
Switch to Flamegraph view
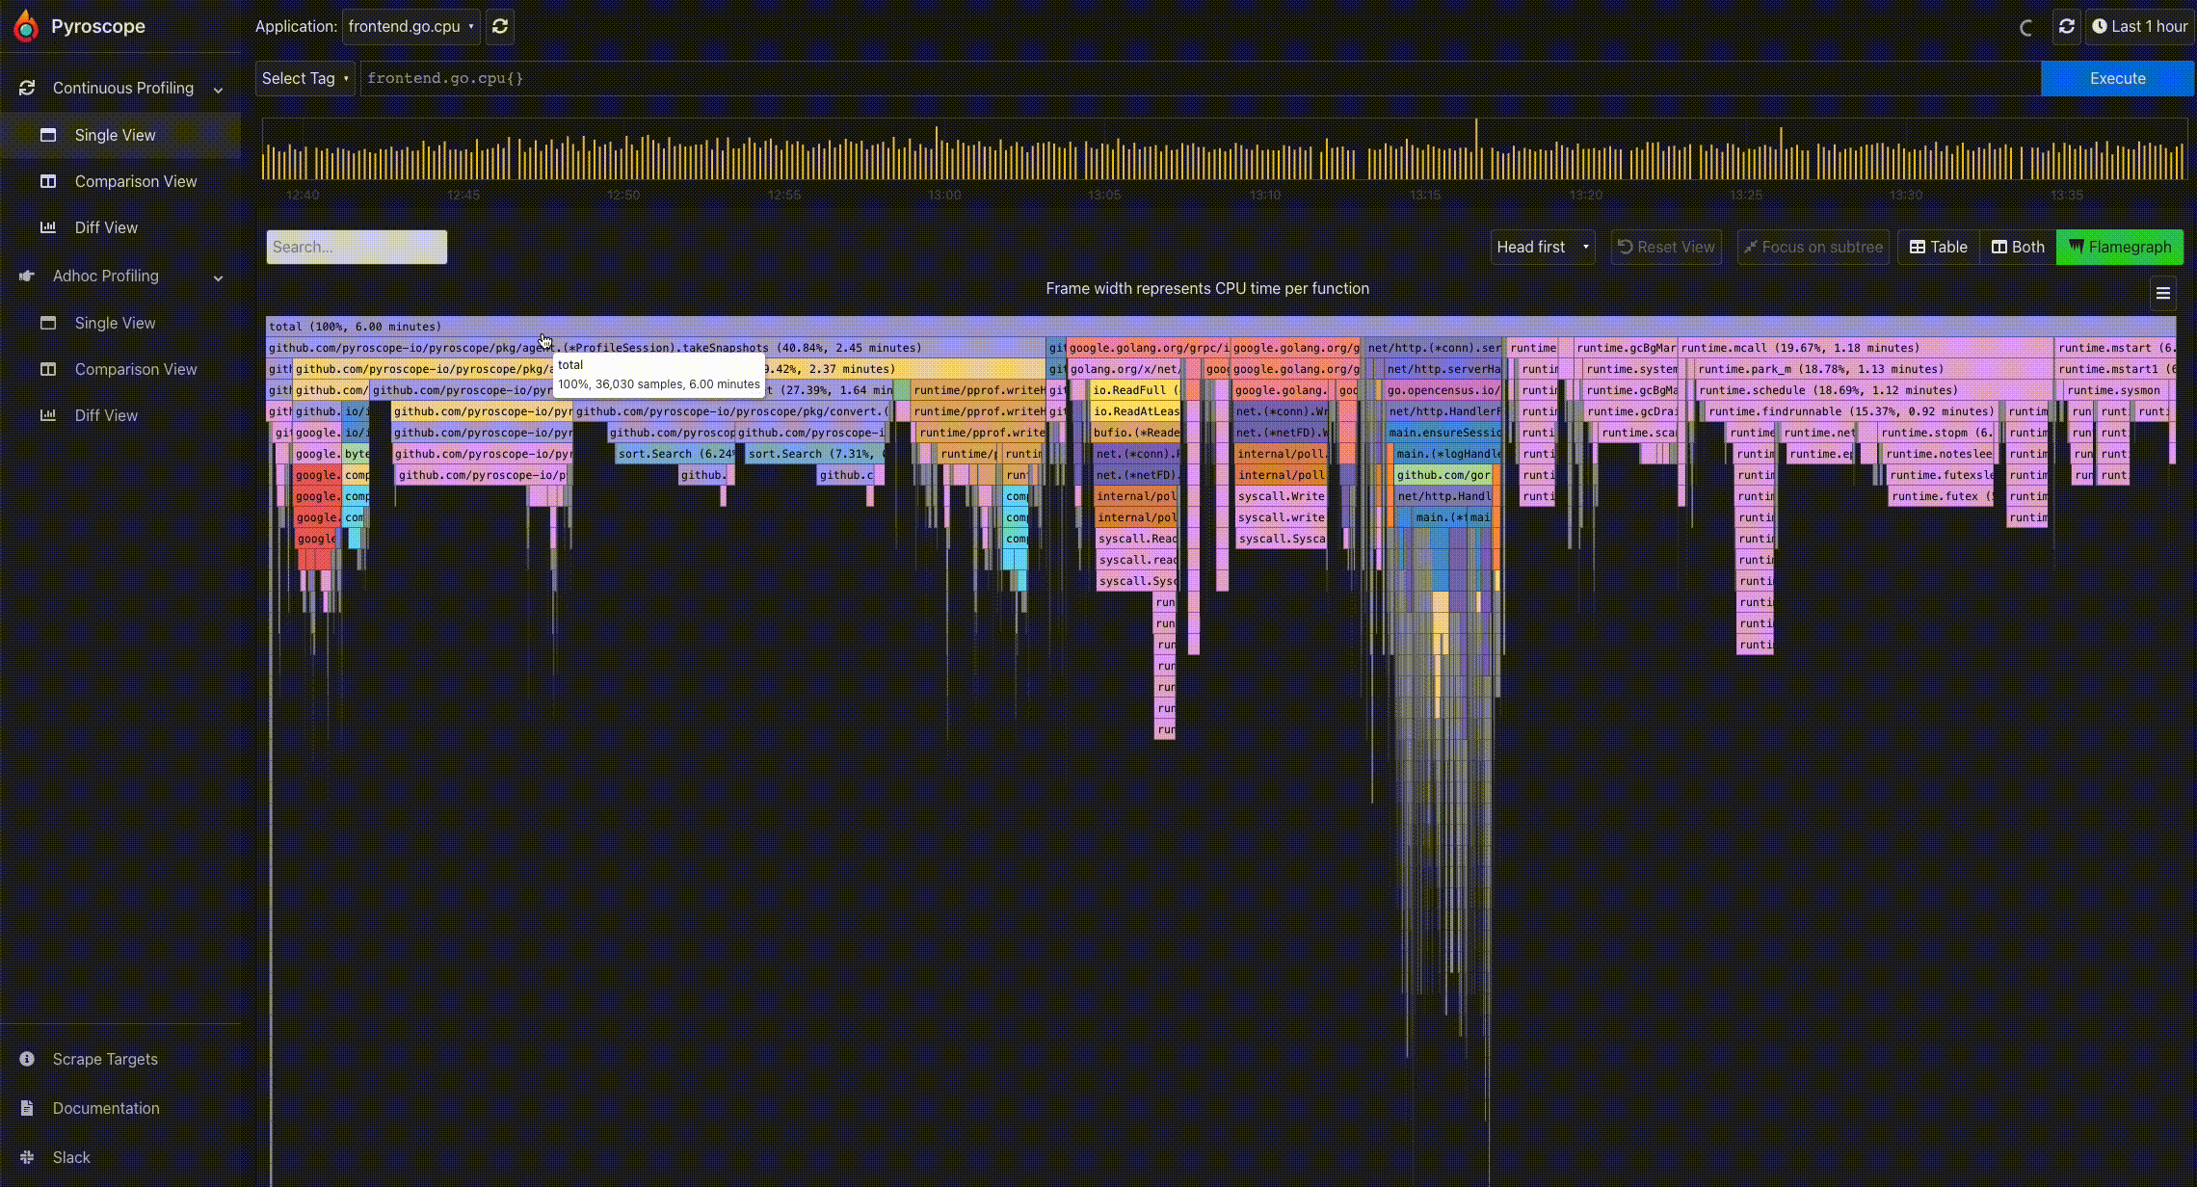(2120, 248)
